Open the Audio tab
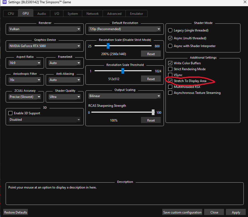 point(42,14)
